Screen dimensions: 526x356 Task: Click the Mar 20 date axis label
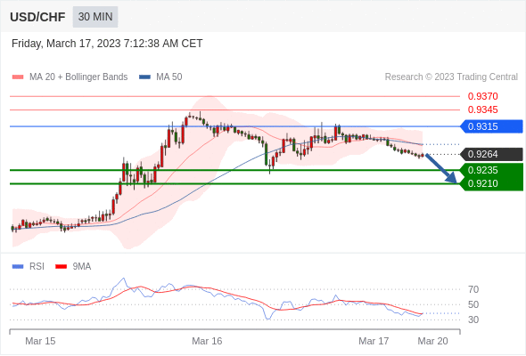pos(432,341)
